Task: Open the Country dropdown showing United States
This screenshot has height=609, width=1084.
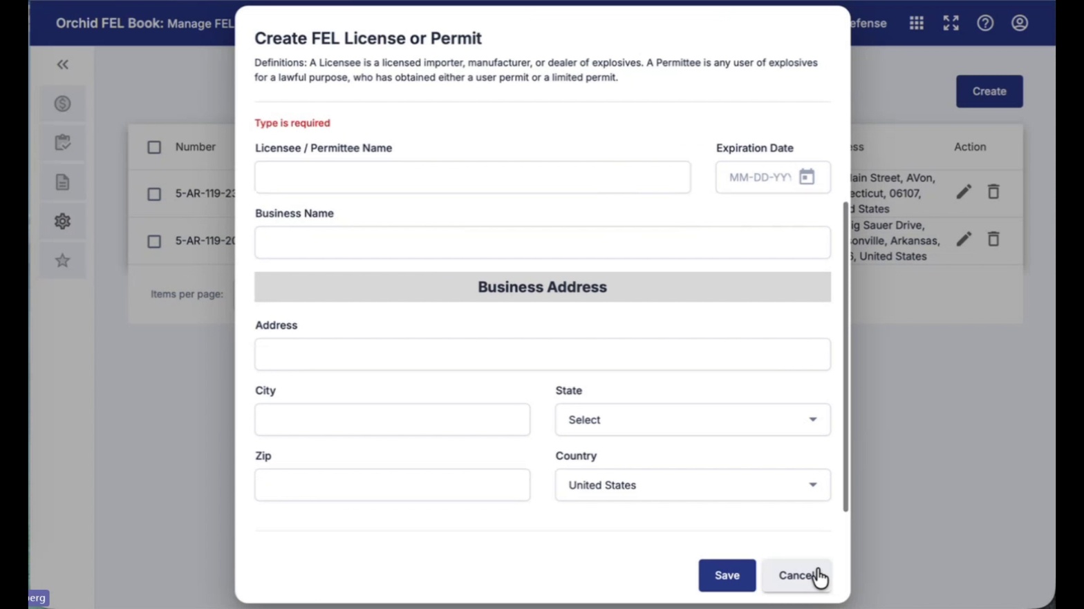Action: [x=693, y=485]
